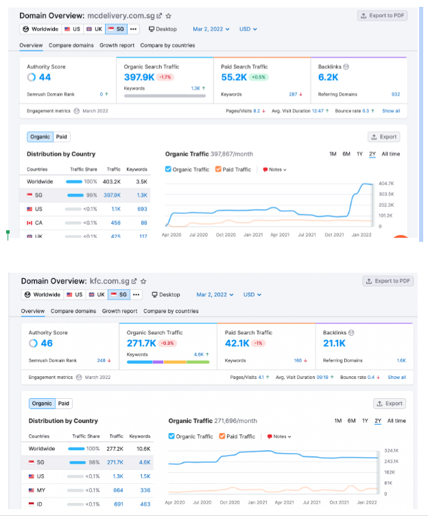Screen dimensions: 428x516
Task: Open Growth report tab in mcdelivery panel
Action: 117,45
